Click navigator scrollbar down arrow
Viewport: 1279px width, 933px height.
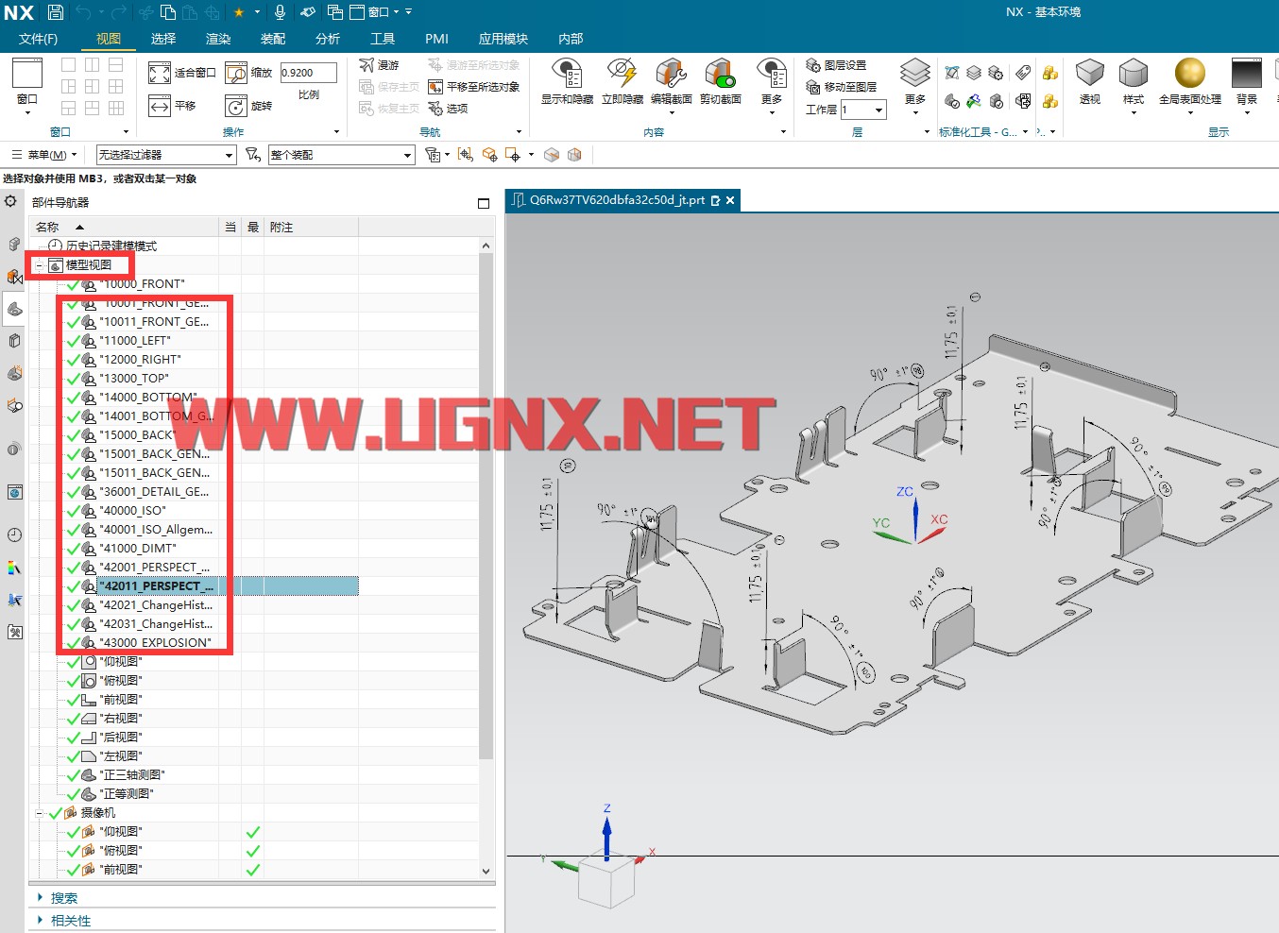click(x=486, y=872)
